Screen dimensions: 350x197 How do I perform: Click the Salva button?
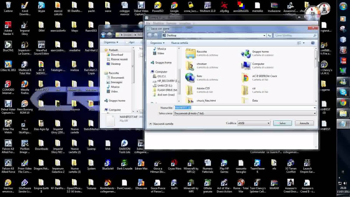[x=282, y=123]
